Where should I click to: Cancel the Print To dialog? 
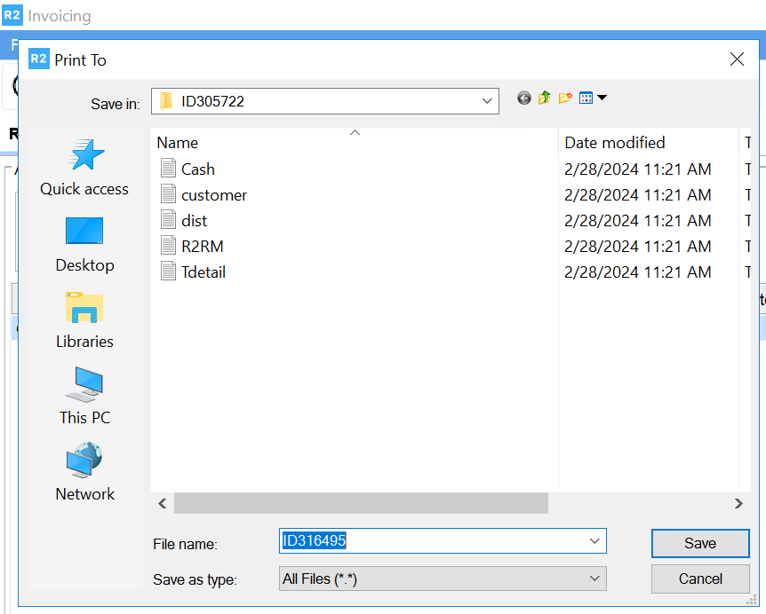click(700, 579)
